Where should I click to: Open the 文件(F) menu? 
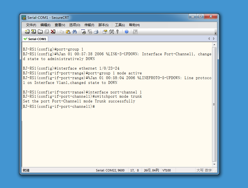click(31, 25)
